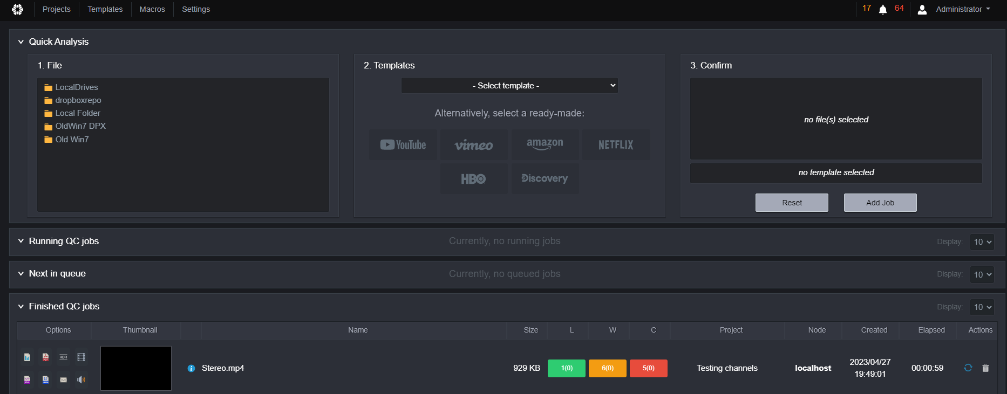Click the Reset button
The image size is (1007, 394).
792,203
